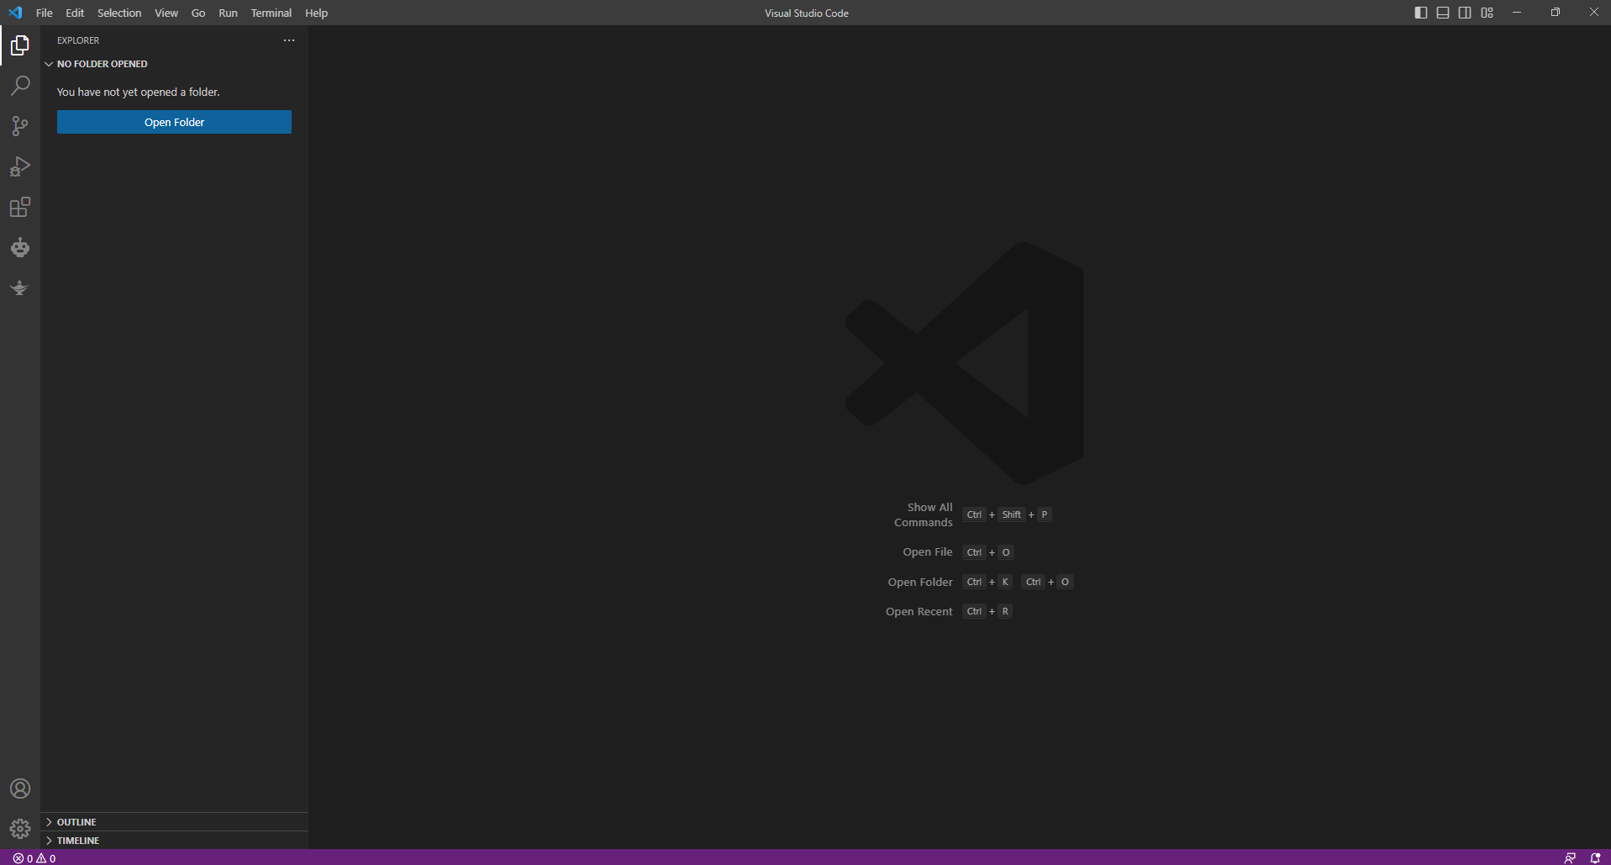Open the Manage gear icon
The height and width of the screenshot is (865, 1611).
tap(20, 829)
